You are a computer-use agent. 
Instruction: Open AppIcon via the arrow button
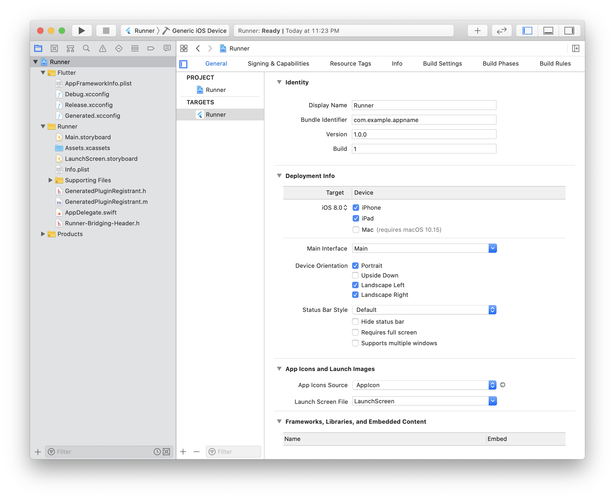(502, 385)
